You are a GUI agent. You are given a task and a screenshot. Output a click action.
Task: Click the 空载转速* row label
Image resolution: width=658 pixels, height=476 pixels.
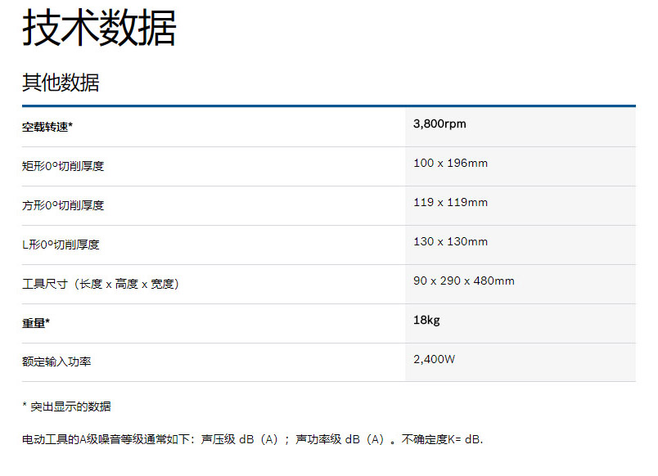pyautogui.click(x=47, y=127)
